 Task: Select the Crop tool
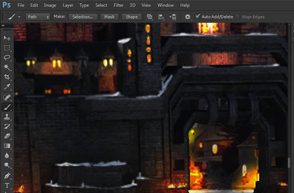click(7, 77)
